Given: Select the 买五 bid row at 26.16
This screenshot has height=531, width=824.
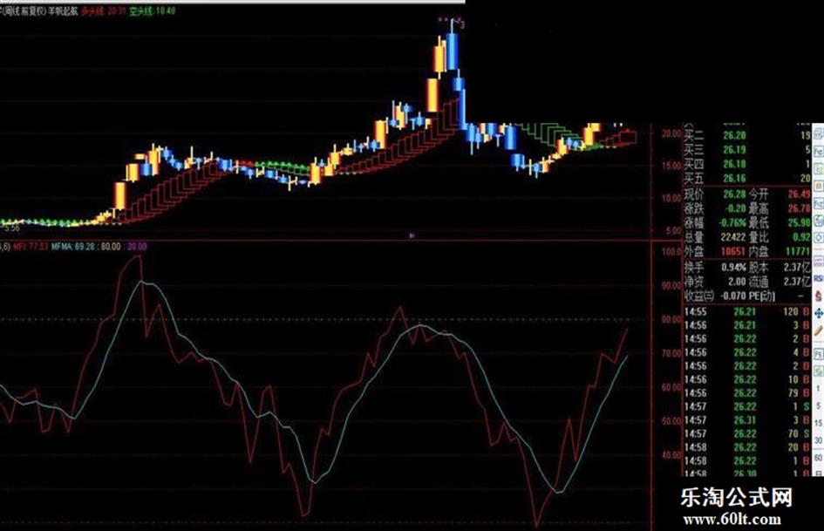Looking at the screenshot, I should tap(747, 178).
